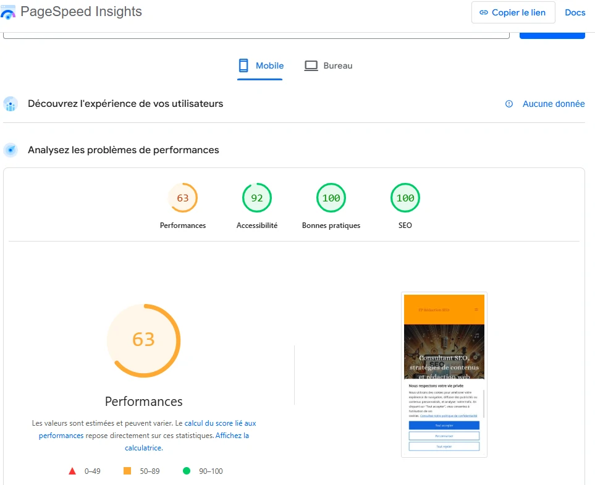Screen dimensions: 595x485
Task: Switch to the Bureau tab
Action: point(329,66)
